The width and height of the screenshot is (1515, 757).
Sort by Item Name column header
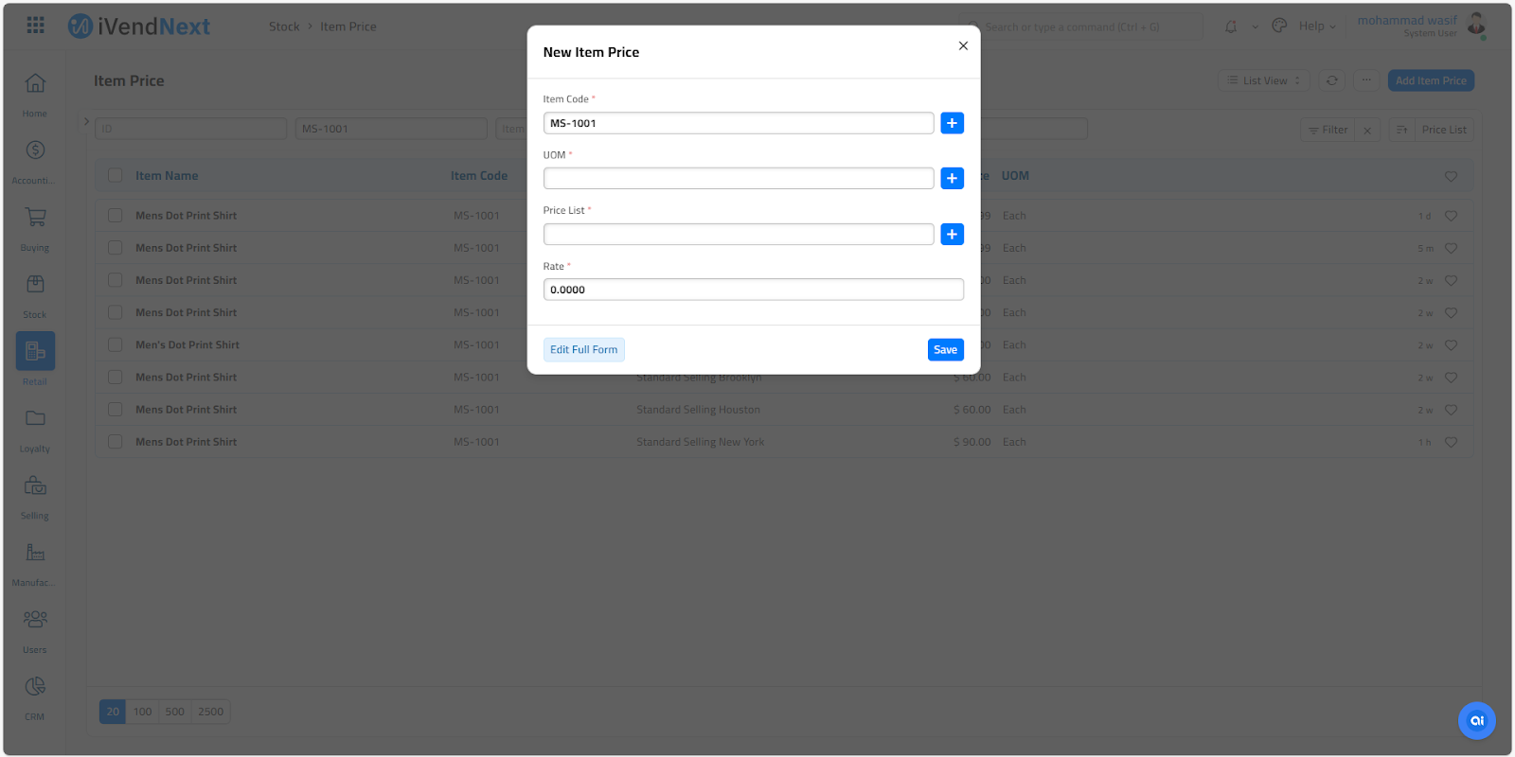tap(167, 176)
